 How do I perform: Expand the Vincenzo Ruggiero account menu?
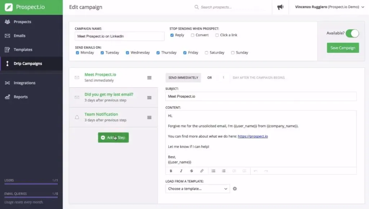click(329, 7)
